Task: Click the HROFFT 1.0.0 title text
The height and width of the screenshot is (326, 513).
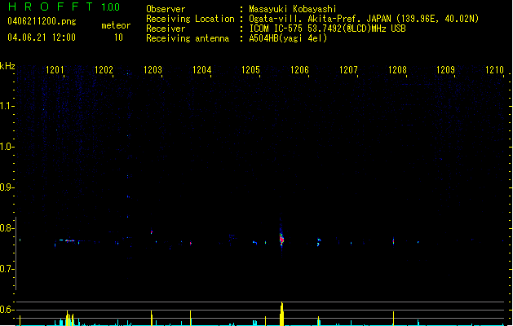Action: [x=64, y=7]
